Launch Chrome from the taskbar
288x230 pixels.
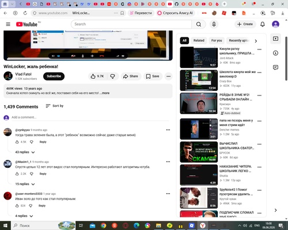103,225
